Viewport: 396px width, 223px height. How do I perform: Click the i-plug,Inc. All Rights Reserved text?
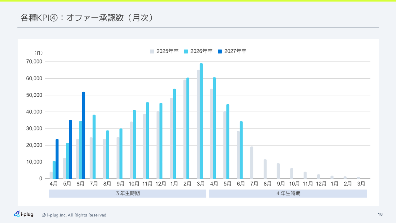point(77,215)
